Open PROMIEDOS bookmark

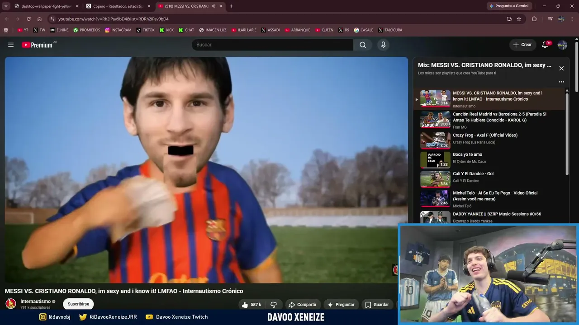(x=86, y=30)
